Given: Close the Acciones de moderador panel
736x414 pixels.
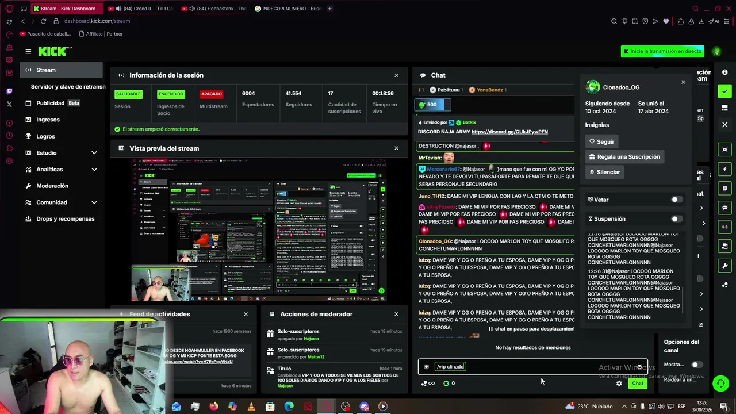Looking at the screenshot, I should click(x=396, y=314).
